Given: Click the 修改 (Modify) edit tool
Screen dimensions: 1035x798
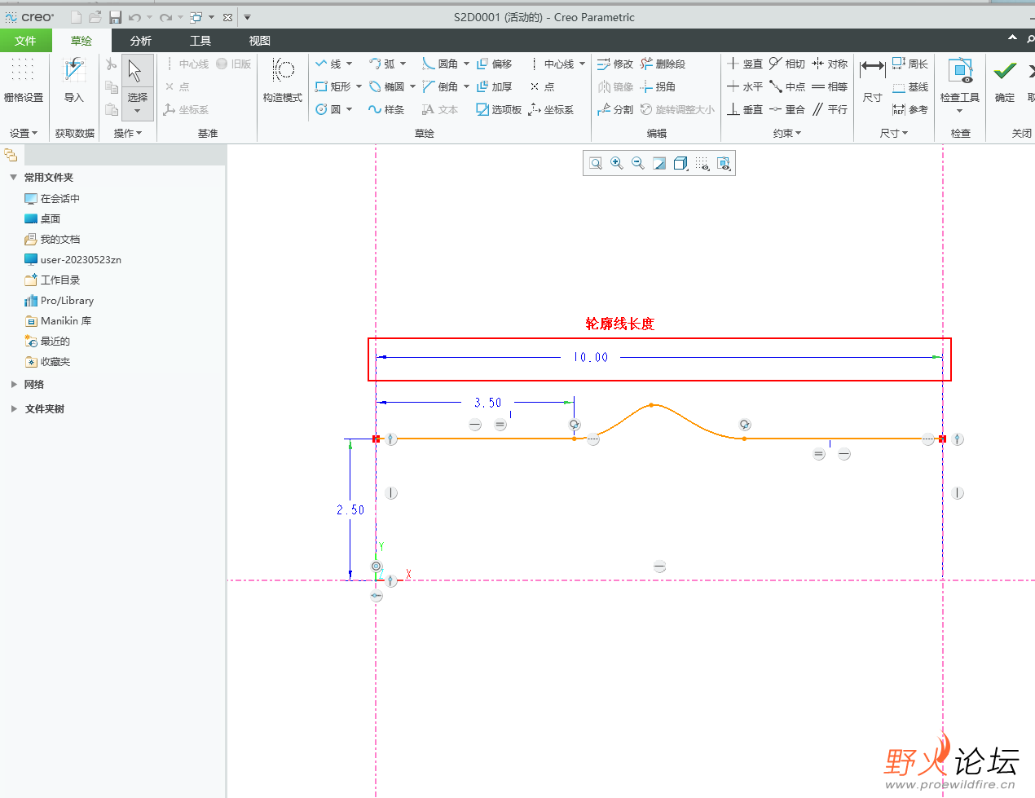Looking at the screenshot, I should [615, 64].
